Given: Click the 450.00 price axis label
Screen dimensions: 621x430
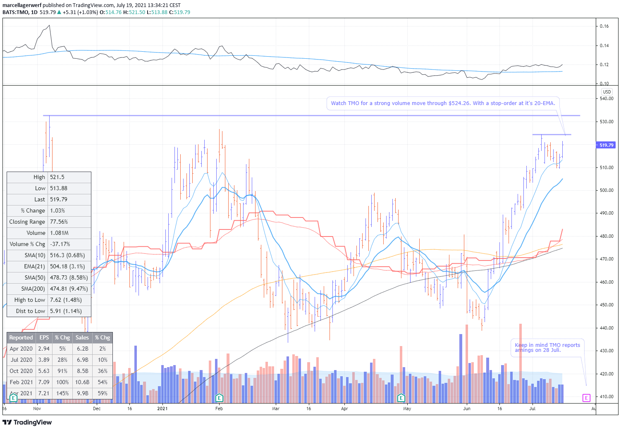Looking at the screenshot, I should (x=607, y=305).
